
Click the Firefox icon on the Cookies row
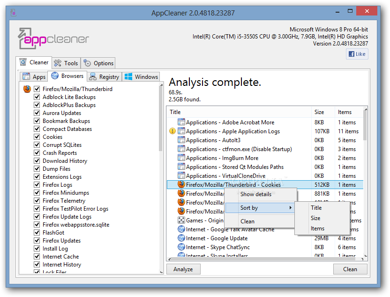point(181,184)
